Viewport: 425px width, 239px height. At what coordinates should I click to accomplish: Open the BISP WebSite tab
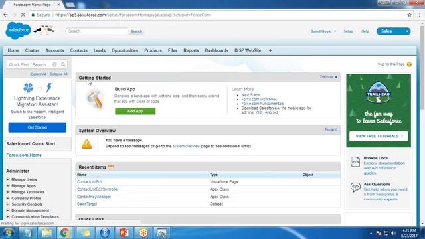[248, 50]
